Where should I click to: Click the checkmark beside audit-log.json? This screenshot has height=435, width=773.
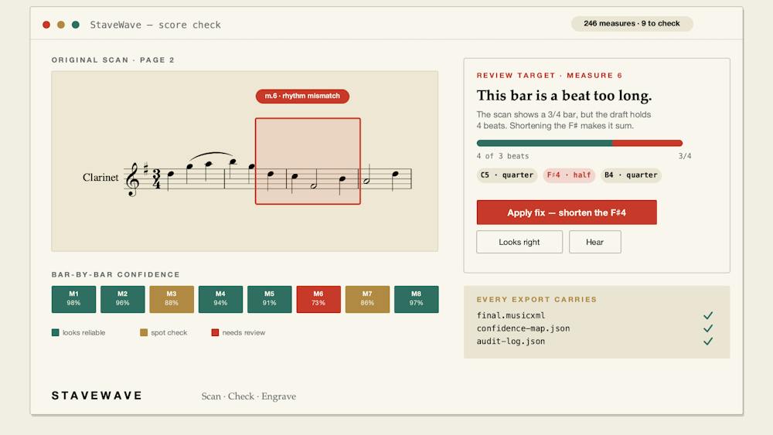point(708,341)
